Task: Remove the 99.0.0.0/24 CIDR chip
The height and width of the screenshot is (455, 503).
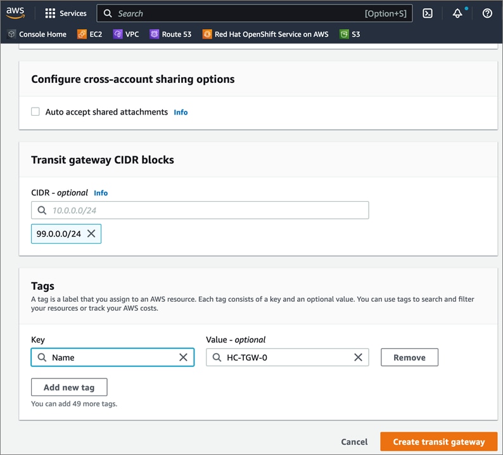Action: pyautogui.click(x=91, y=234)
